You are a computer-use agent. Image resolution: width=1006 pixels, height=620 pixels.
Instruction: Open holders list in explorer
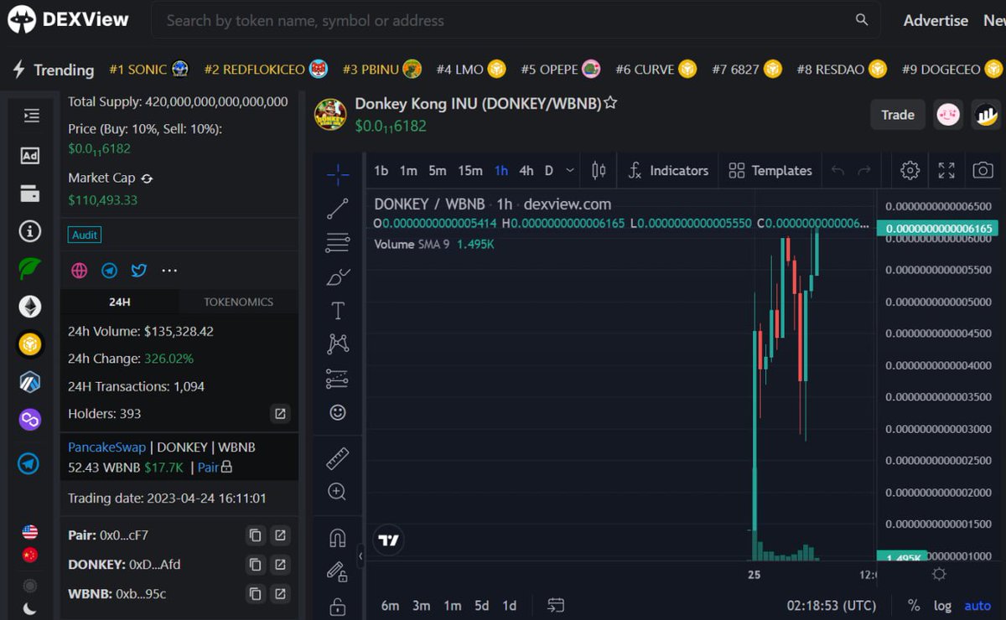pos(281,413)
